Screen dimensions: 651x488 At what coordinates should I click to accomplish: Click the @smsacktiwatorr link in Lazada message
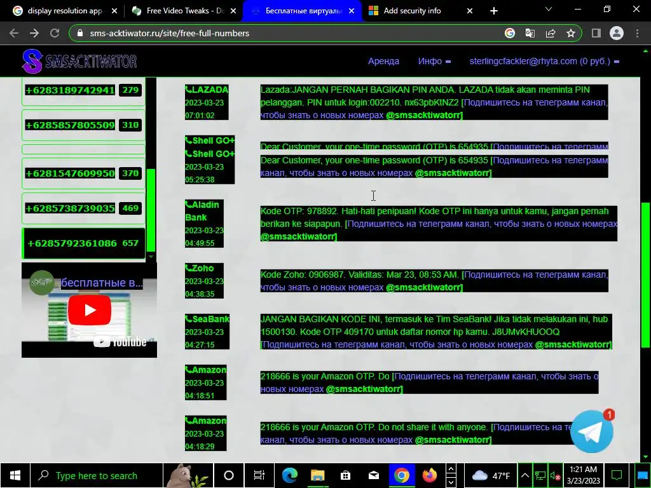[424, 115]
